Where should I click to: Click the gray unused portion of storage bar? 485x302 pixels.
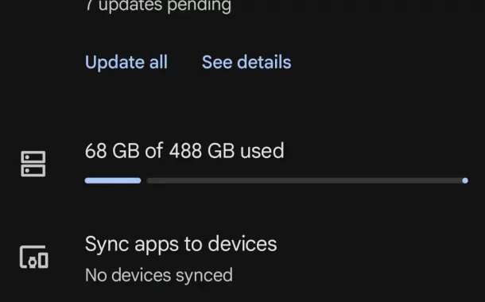(x=305, y=180)
